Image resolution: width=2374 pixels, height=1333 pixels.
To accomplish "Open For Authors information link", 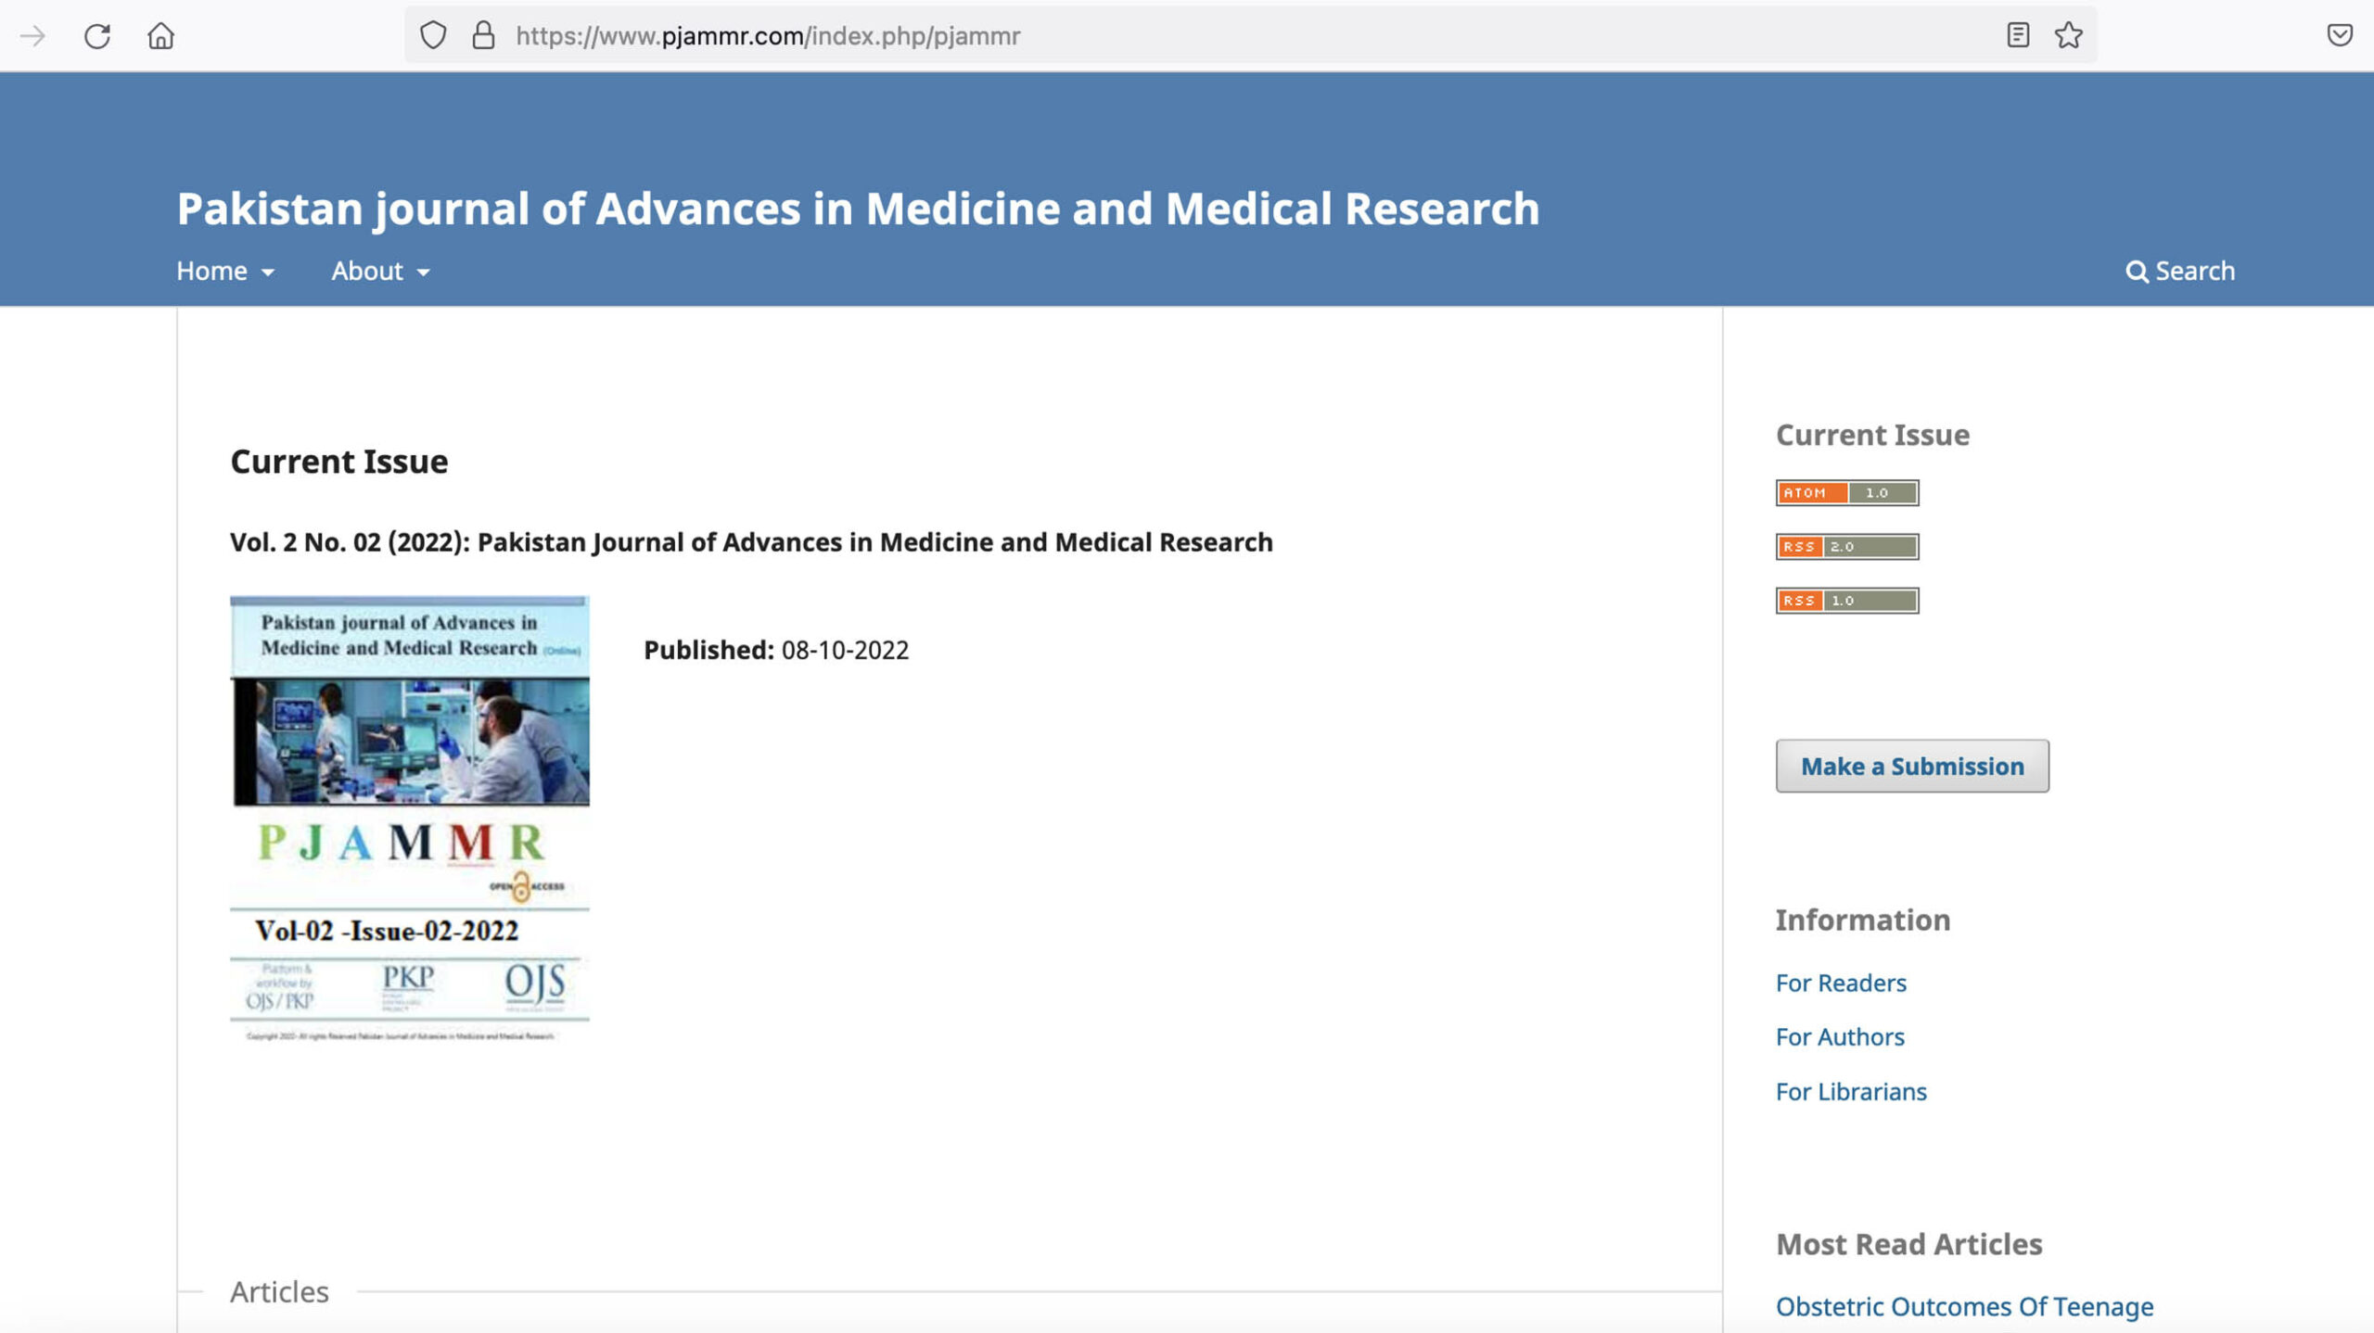I will (1840, 1036).
